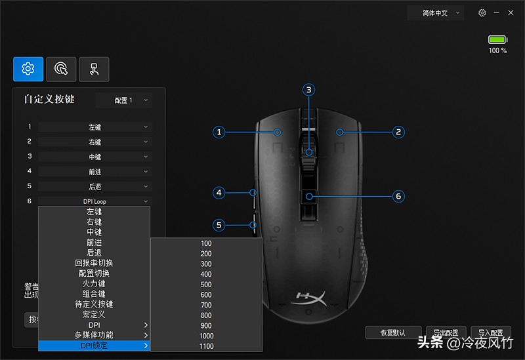Pick 700 DPI lock value
This screenshot has height=360, width=525.
coord(206,305)
